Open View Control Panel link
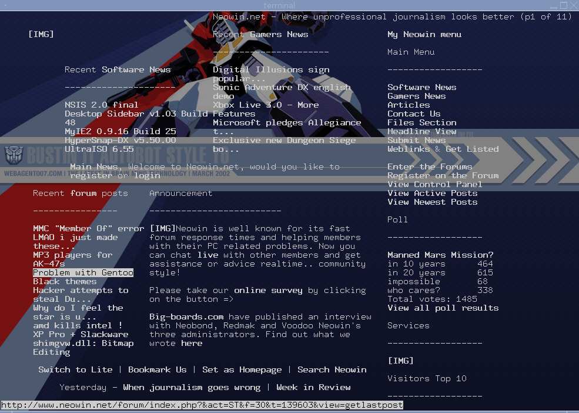This screenshot has height=413, width=579. (435, 185)
